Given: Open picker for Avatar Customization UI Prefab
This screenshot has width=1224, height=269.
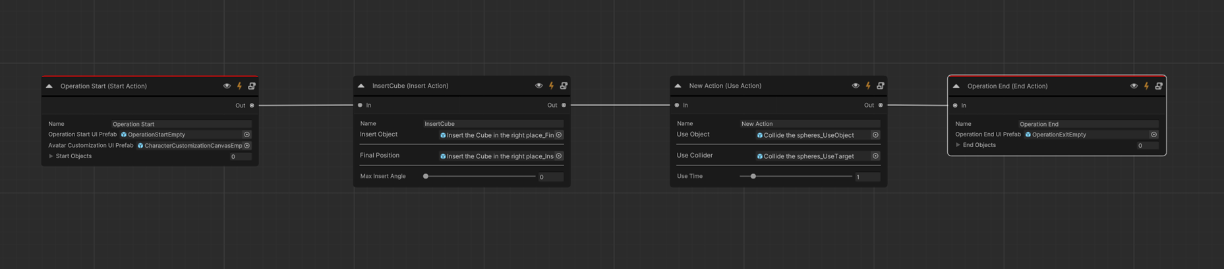Looking at the screenshot, I should [x=247, y=146].
